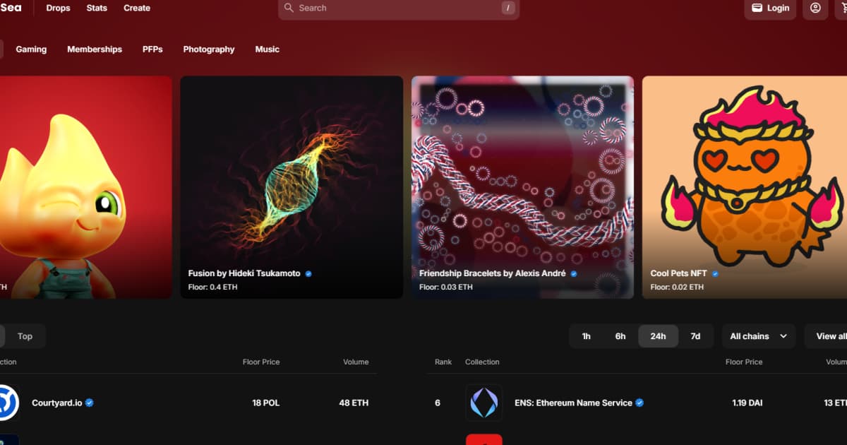Click Floor: 0.03 ETH text
Viewport: 847px width, 445px height.
[x=446, y=287]
